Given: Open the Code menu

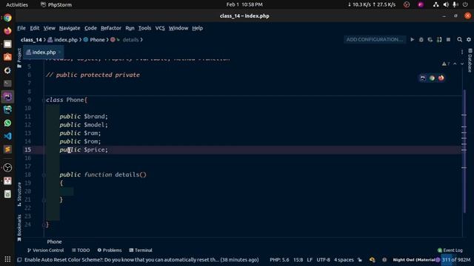Looking at the screenshot, I should (90, 28).
